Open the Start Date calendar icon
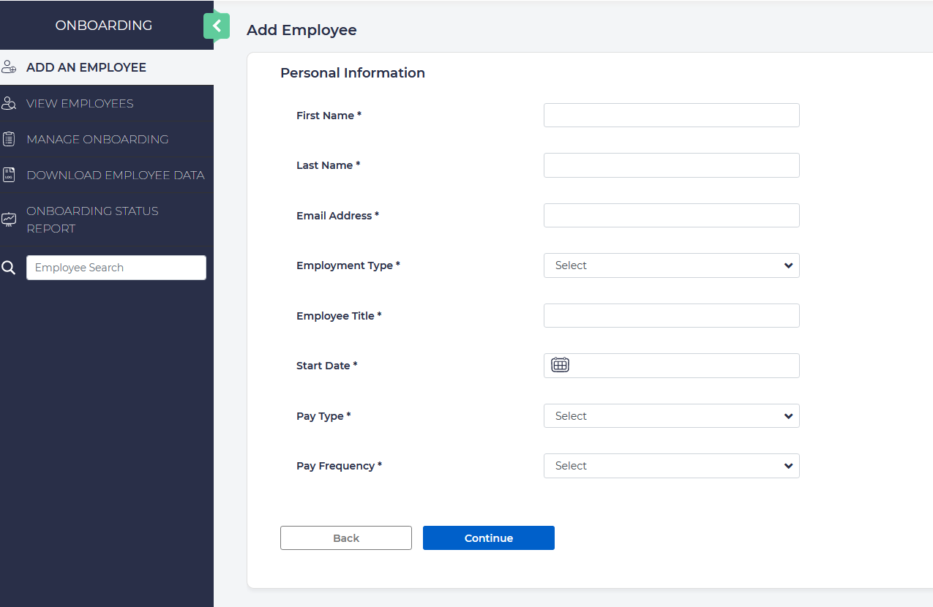933x607 pixels. (x=560, y=365)
